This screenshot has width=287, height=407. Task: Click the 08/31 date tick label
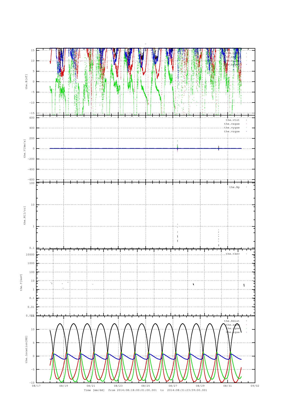coord(228,386)
